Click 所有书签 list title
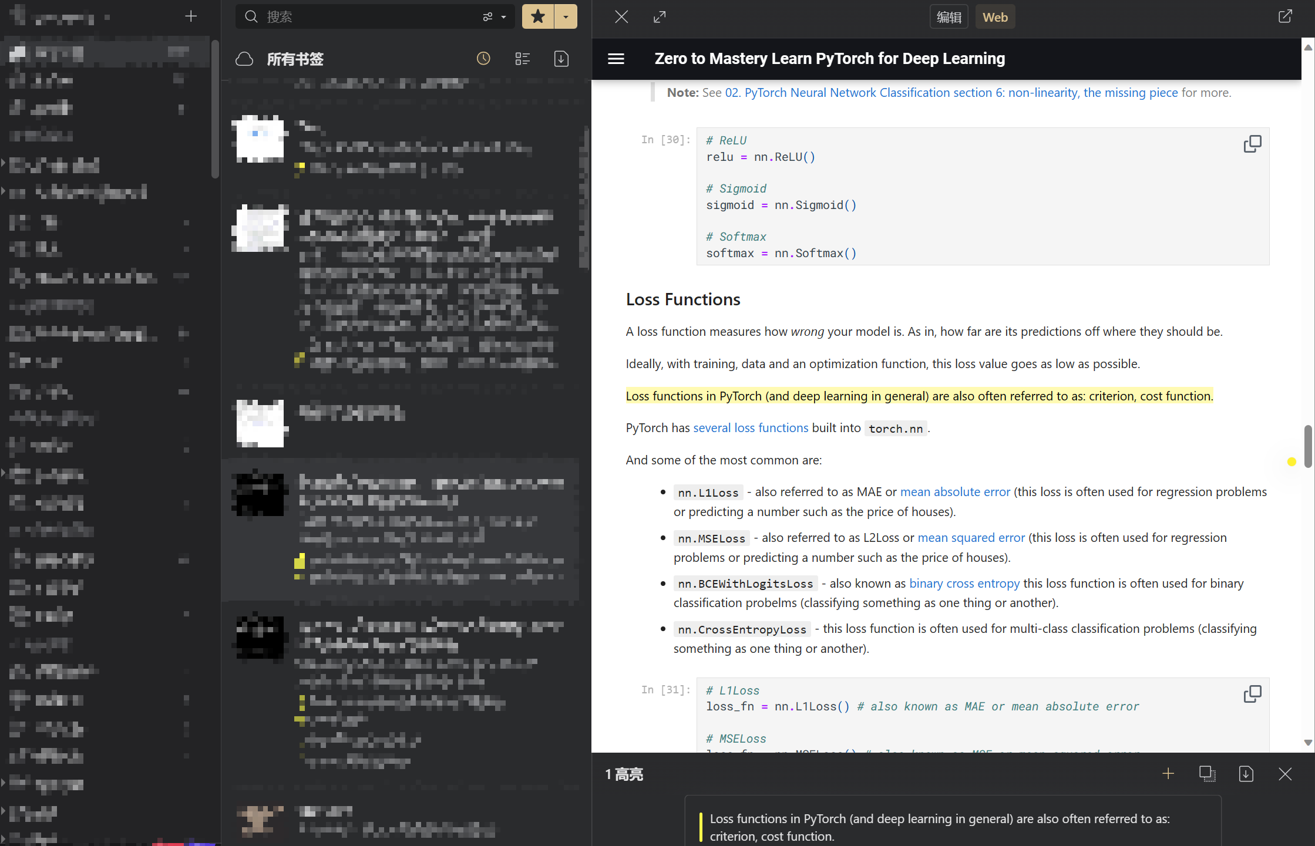This screenshot has width=1315, height=846. pyautogui.click(x=295, y=59)
